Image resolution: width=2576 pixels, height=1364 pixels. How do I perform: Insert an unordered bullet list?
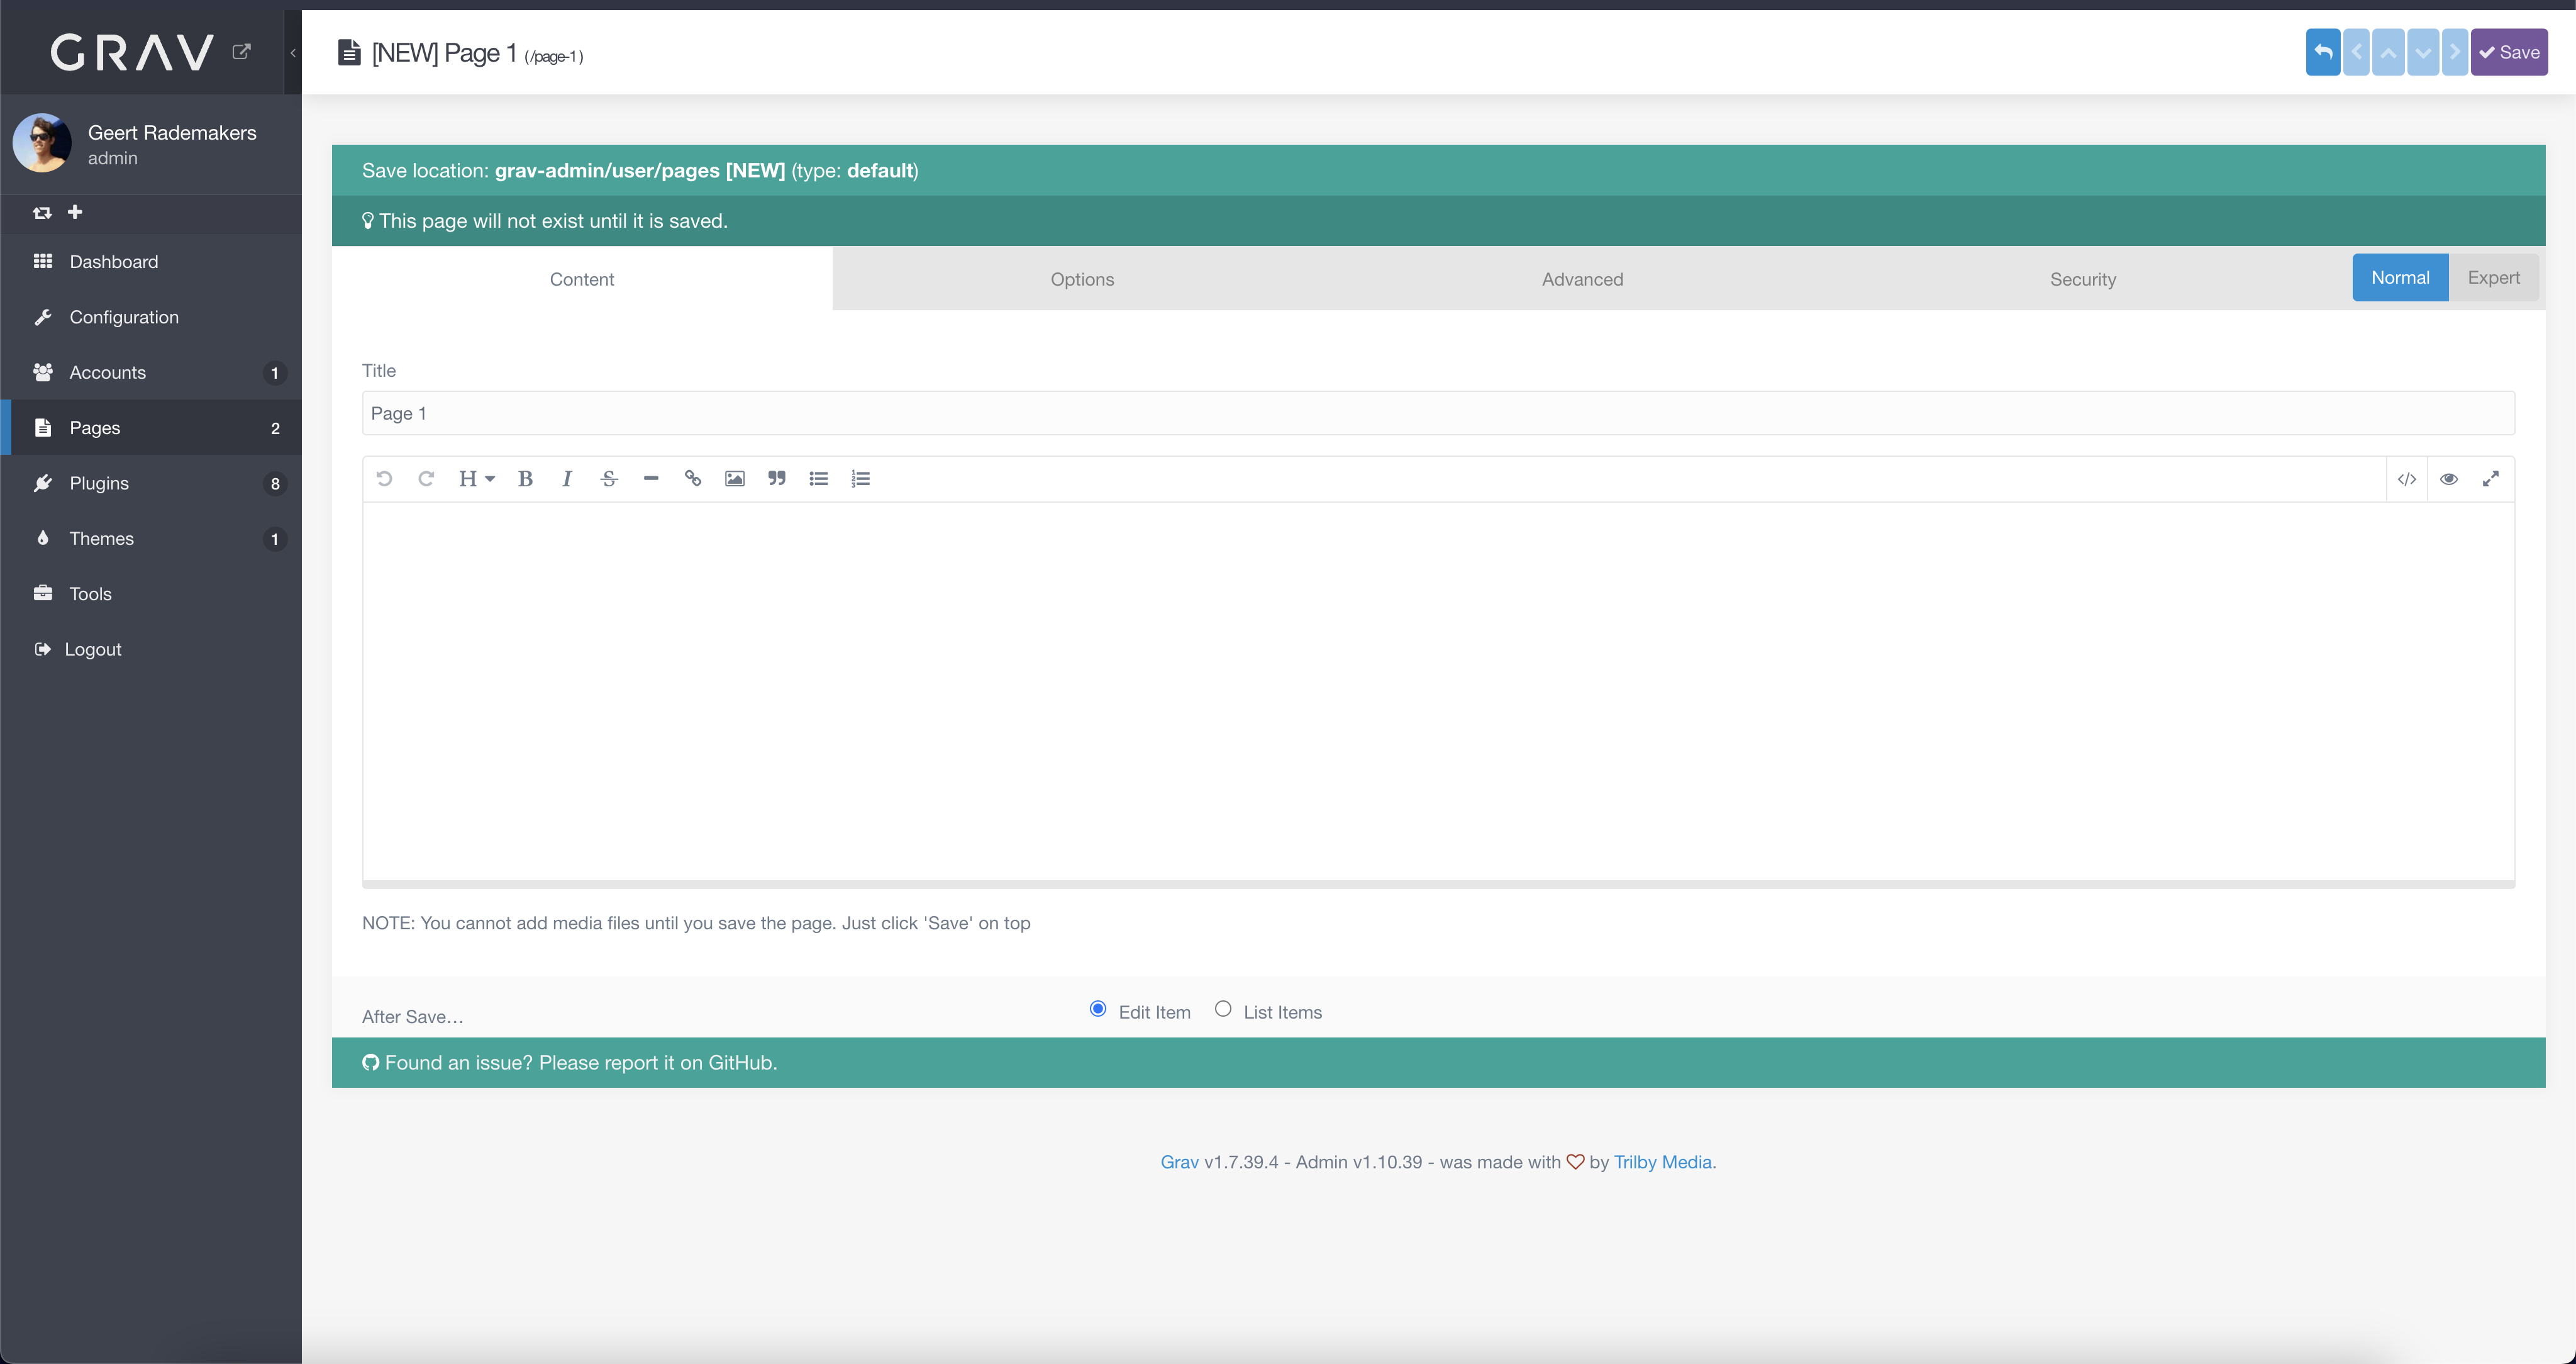click(x=818, y=478)
